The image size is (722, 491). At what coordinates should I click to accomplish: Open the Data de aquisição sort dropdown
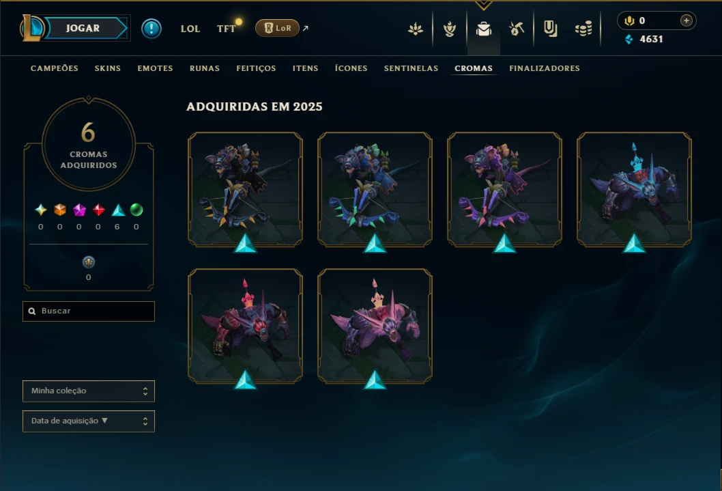pos(89,421)
